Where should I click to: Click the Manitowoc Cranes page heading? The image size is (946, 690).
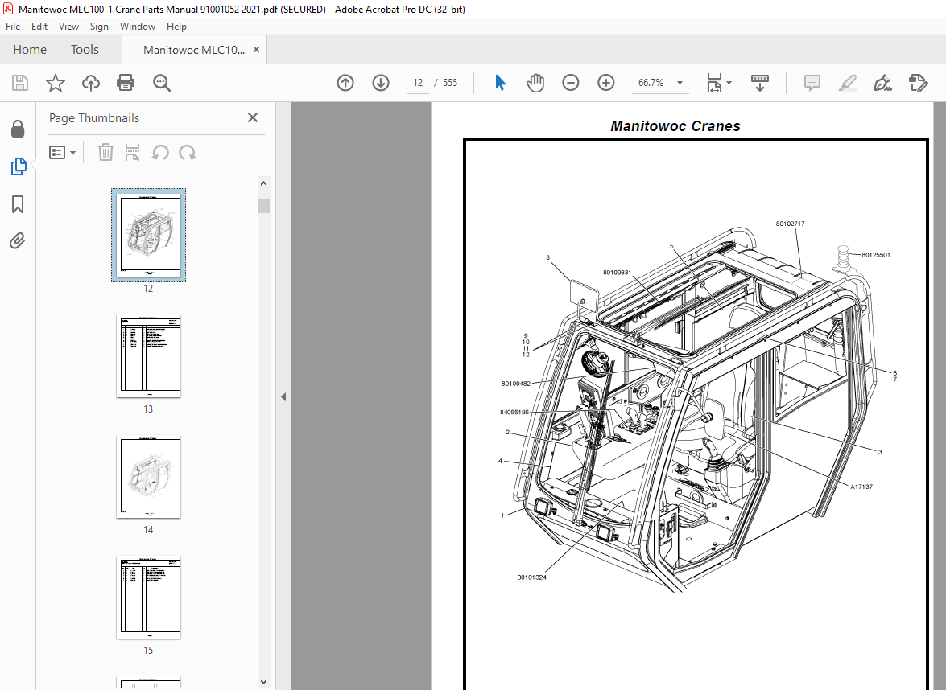[675, 126]
